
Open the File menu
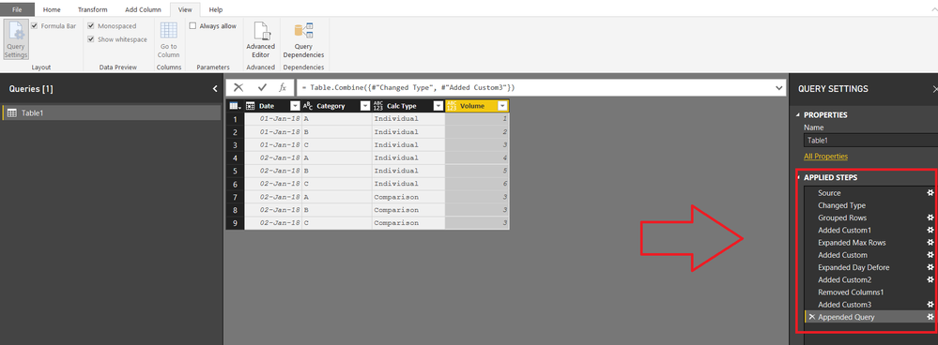[x=17, y=9]
